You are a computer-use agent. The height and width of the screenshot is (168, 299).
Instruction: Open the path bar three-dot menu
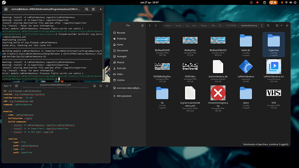click(262, 26)
